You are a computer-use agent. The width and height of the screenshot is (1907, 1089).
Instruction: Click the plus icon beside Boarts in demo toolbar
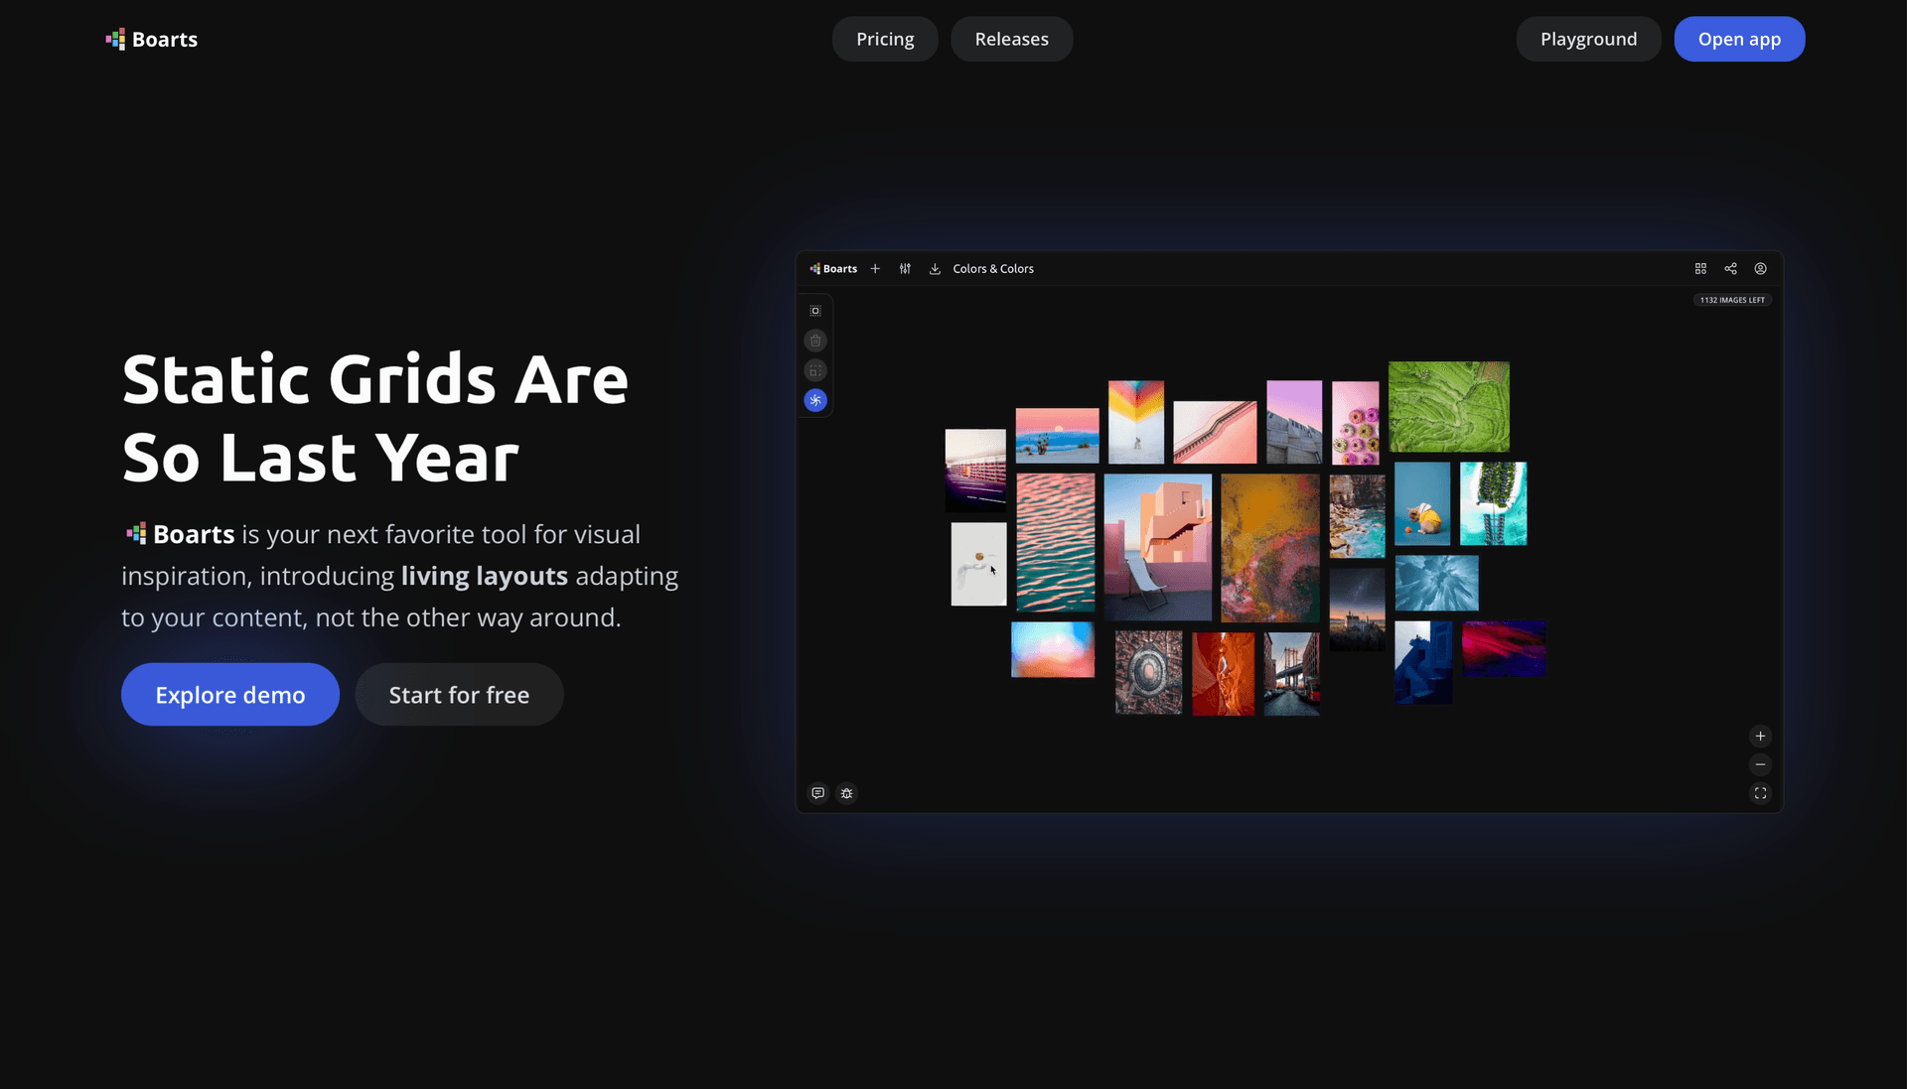click(x=875, y=269)
